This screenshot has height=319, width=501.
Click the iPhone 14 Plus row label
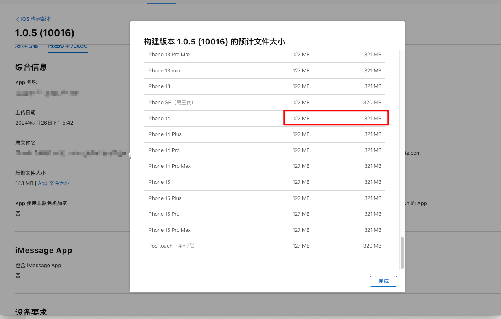(x=164, y=134)
